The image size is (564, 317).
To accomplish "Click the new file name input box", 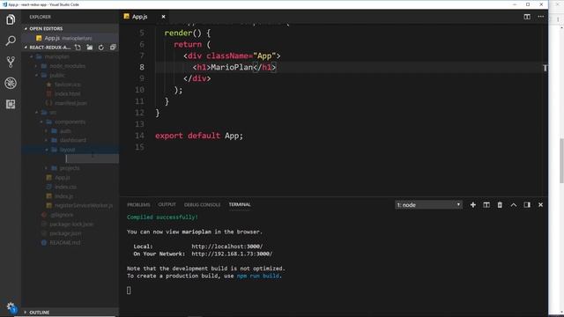I will (92, 158).
